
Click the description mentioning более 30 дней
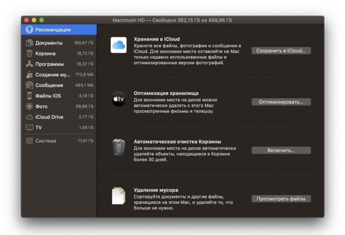(185, 154)
